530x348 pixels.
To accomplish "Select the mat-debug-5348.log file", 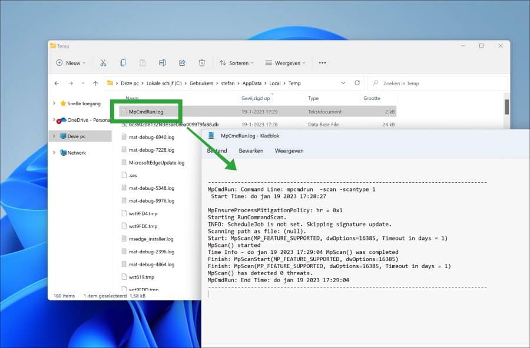I will tap(151, 188).
